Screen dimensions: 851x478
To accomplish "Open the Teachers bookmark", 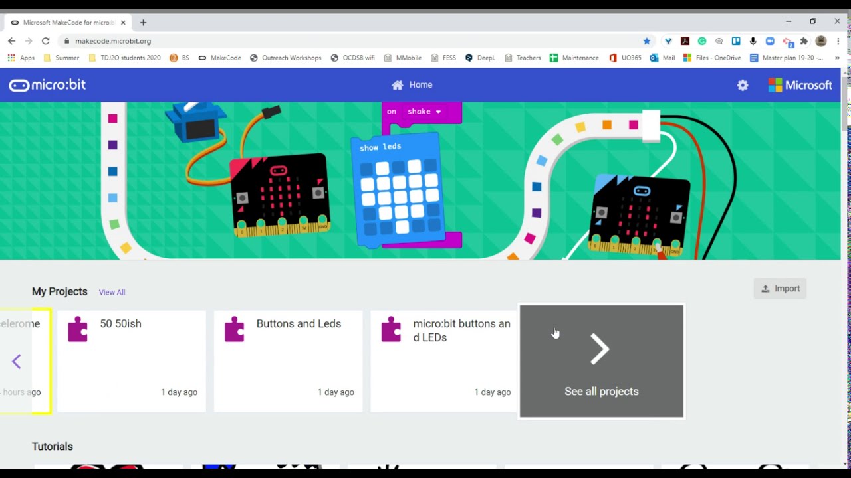I will click(523, 58).
